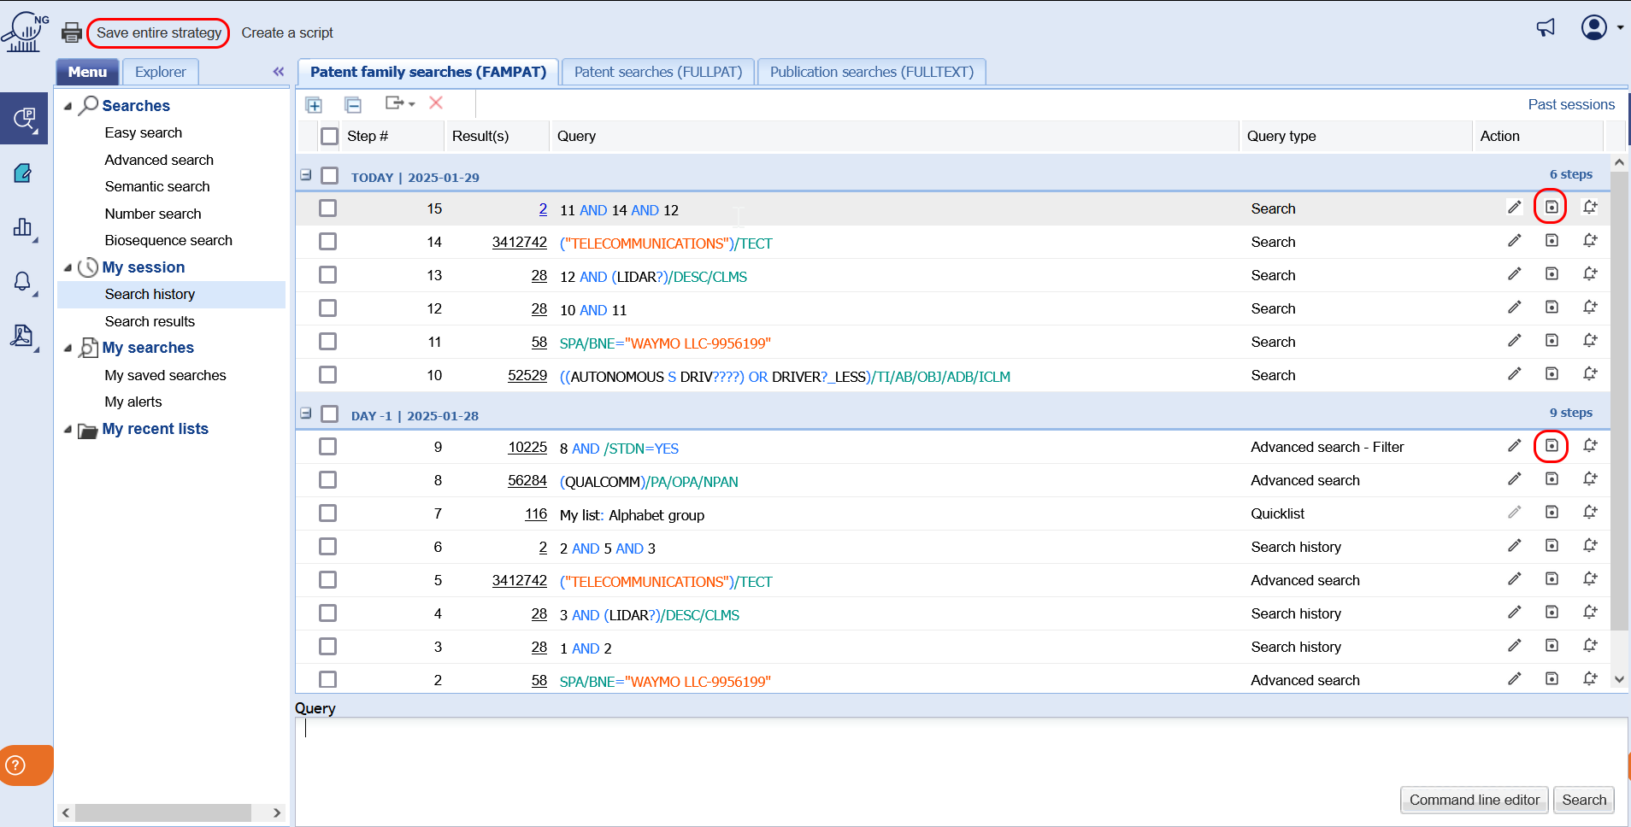The width and height of the screenshot is (1631, 827).
Task: Switch to Patent searches (FULLPAT) tab
Action: 657,72
